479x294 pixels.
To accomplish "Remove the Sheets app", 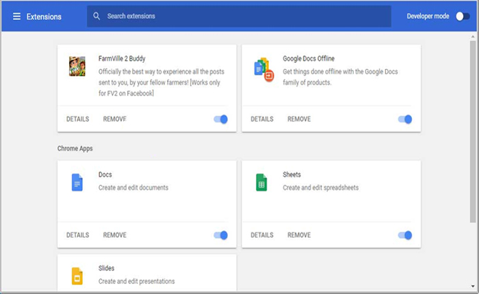I will (299, 235).
